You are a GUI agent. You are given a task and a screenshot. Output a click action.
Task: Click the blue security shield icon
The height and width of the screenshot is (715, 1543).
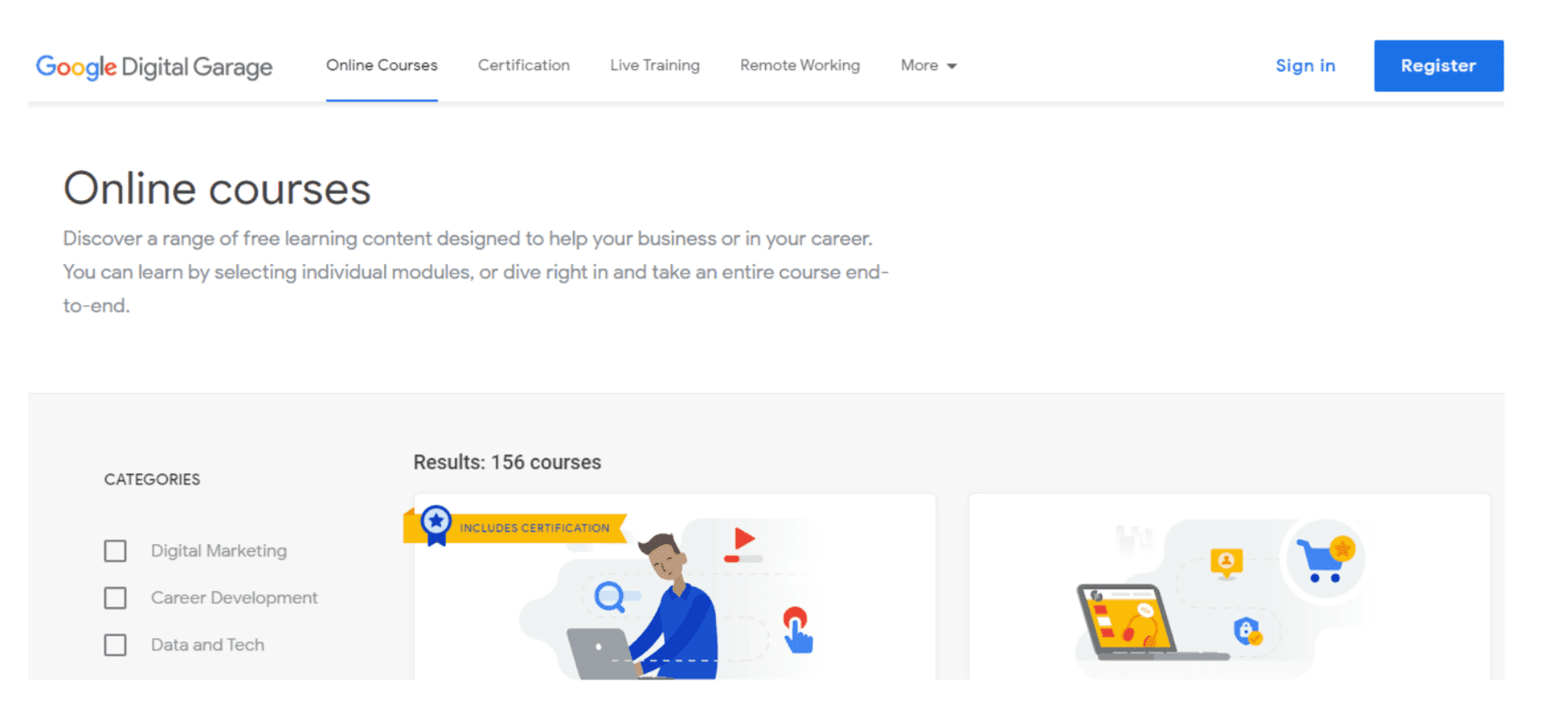1247,630
